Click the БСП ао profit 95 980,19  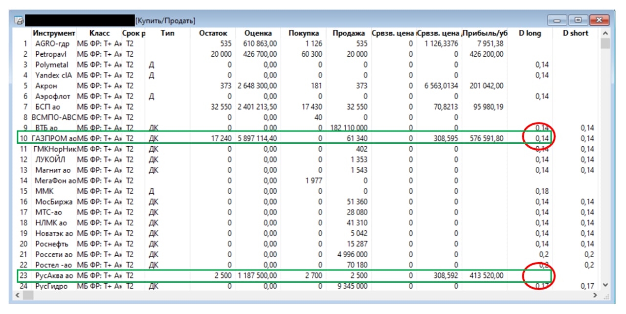[489, 107]
